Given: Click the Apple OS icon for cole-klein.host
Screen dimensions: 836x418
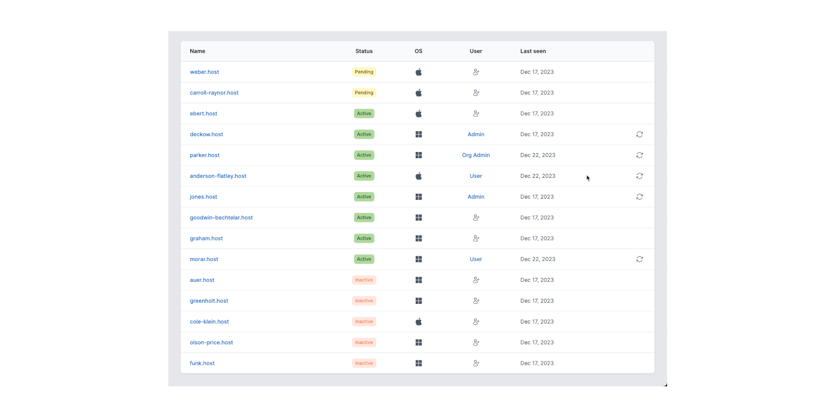Looking at the screenshot, I should [419, 321].
